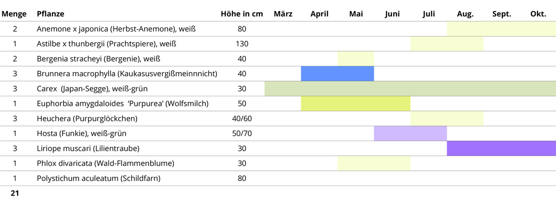
Task: Select the yellow-green Euphorbia bloom bar
Action: tap(355, 104)
